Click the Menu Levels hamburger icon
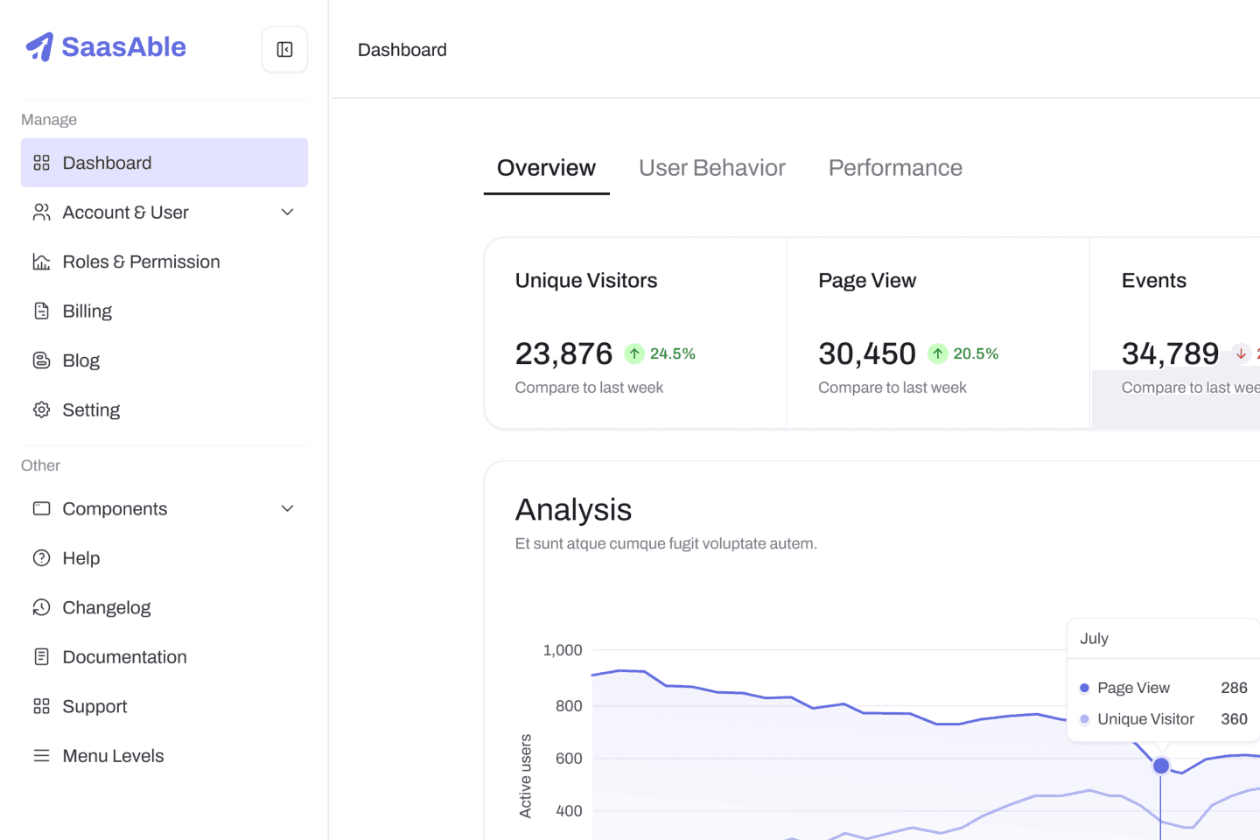The image size is (1260, 840). coord(41,756)
